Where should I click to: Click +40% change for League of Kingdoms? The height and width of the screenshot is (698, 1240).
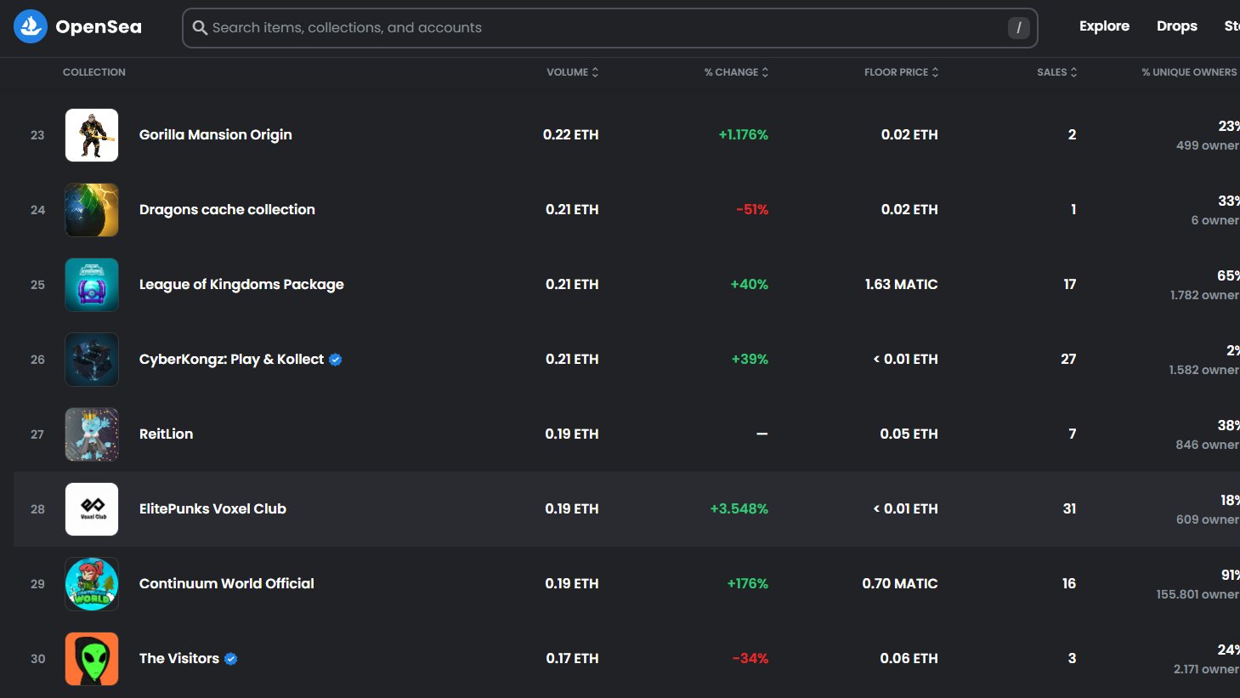coord(750,284)
